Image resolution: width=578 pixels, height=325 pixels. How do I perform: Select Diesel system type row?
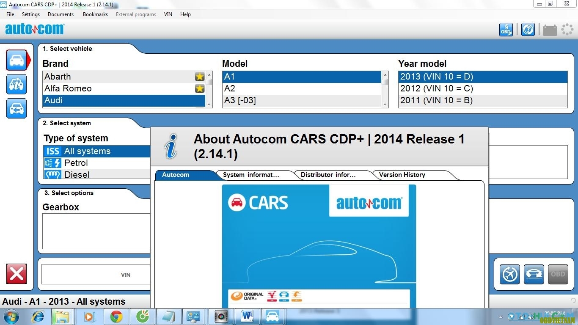point(97,174)
